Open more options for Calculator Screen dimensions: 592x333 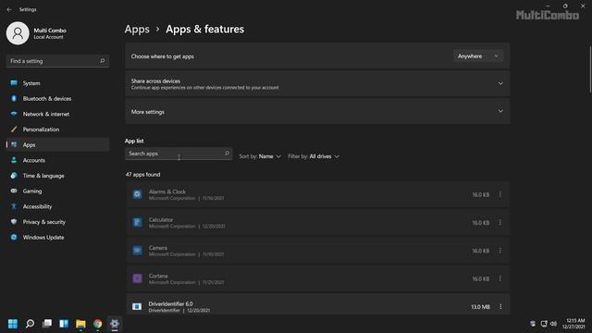[500, 223]
